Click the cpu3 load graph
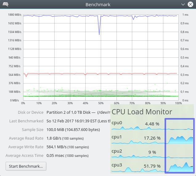 pyautogui.click(x=152, y=167)
